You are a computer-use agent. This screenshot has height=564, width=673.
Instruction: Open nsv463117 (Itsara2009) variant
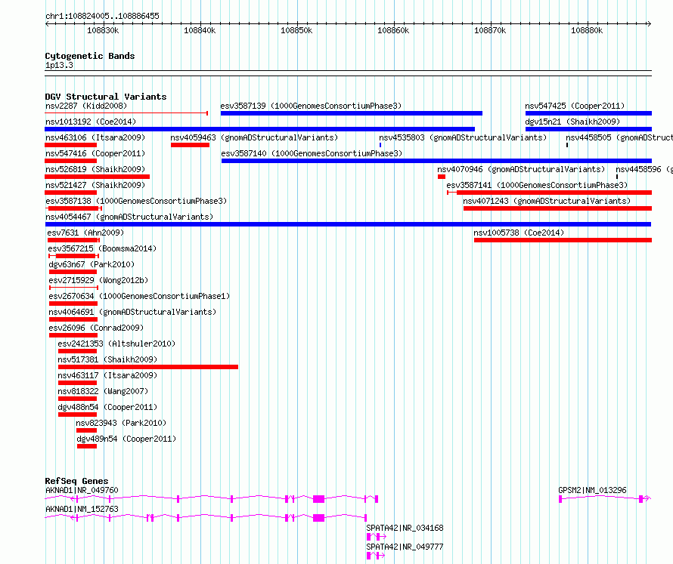point(107,375)
